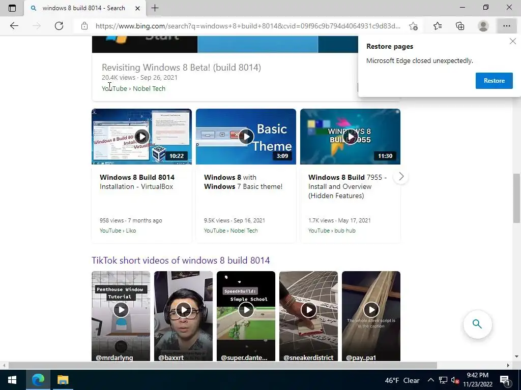Click the 1.7K views · May 17, 2021 text
Image resolution: width=521 pixels, height=390 pixels.
click(339, 220)
